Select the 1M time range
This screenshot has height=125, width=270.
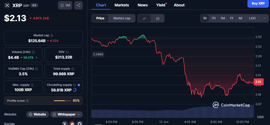(223, 18)
